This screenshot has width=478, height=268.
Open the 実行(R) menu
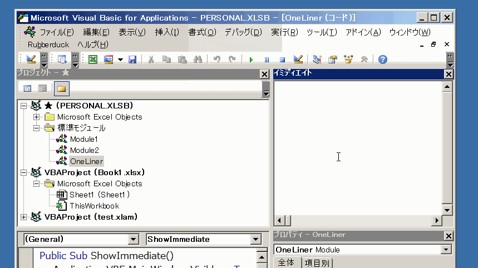tap(284, 32)
